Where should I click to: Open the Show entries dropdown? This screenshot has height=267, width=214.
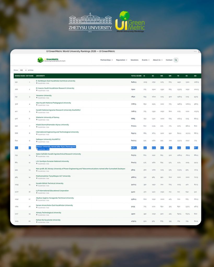[23, 70]
